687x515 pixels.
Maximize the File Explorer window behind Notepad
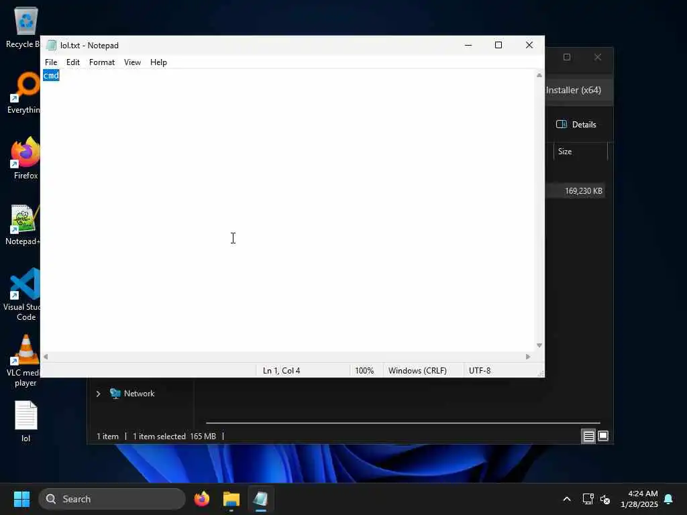(566, 57)
